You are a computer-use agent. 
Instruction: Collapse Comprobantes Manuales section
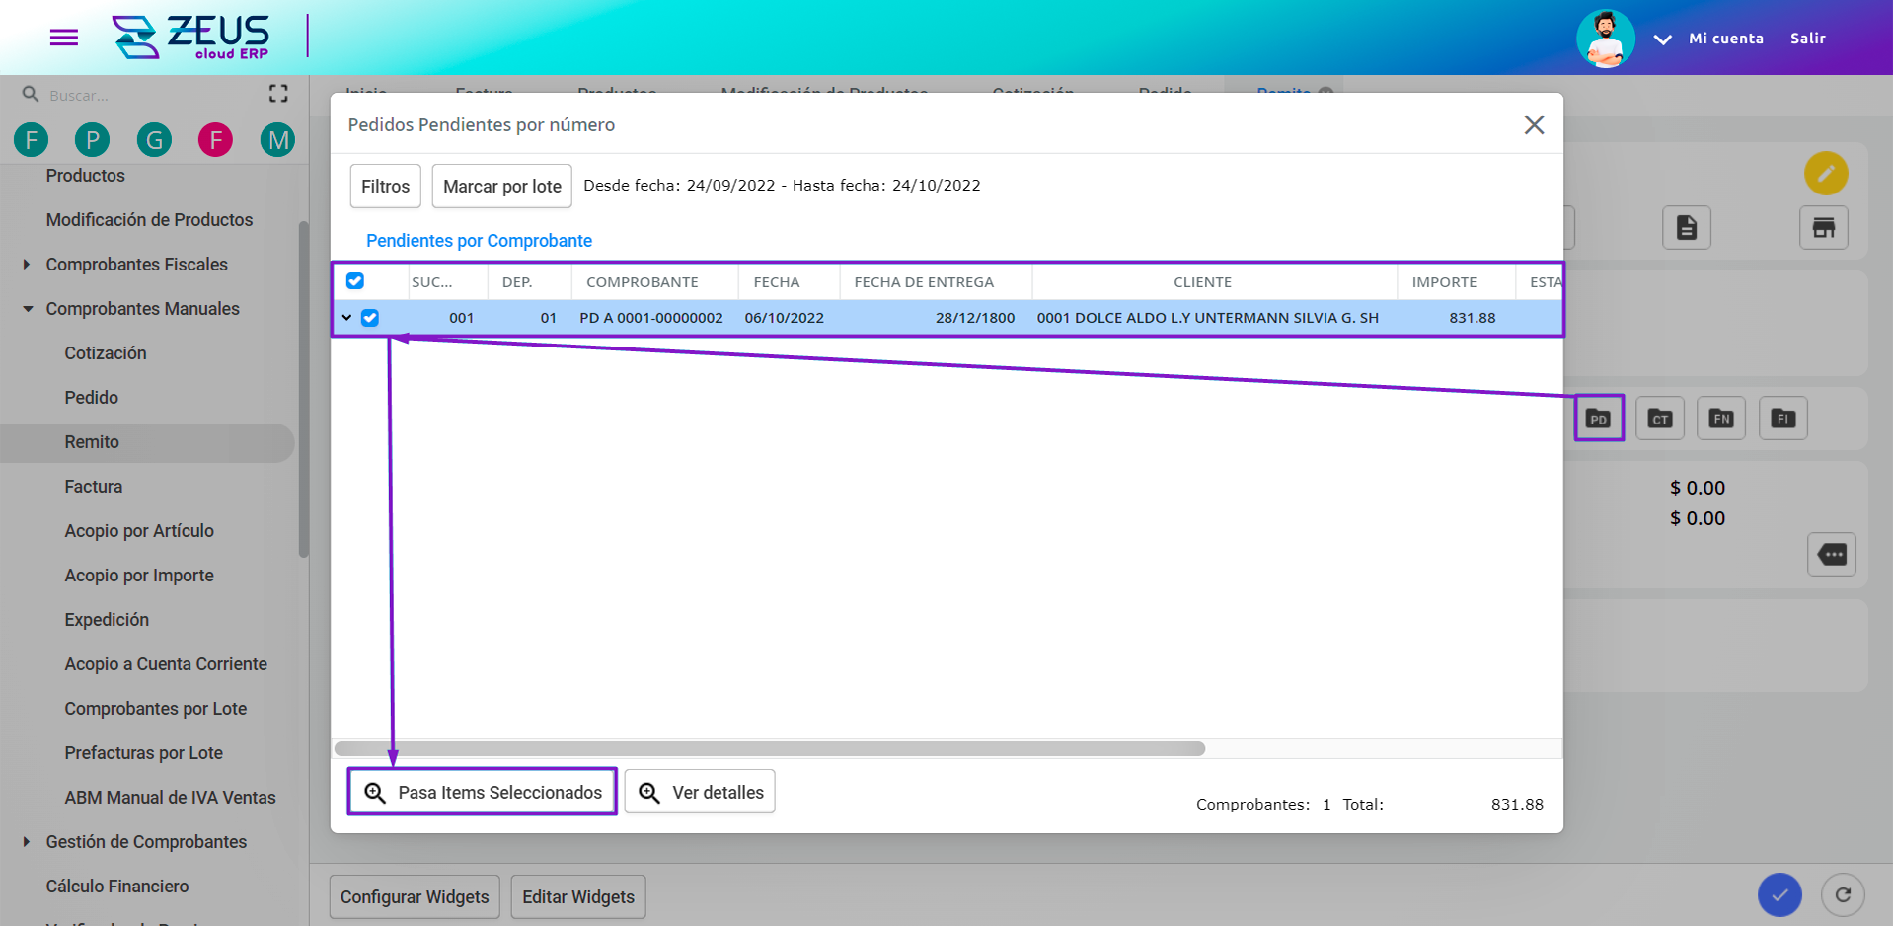(27, 309)
